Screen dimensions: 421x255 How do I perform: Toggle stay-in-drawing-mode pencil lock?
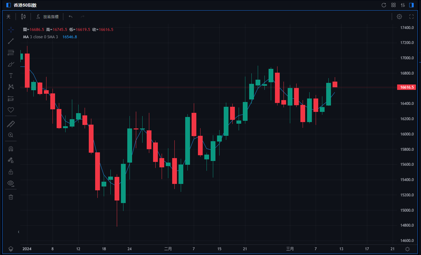[11, 160]
